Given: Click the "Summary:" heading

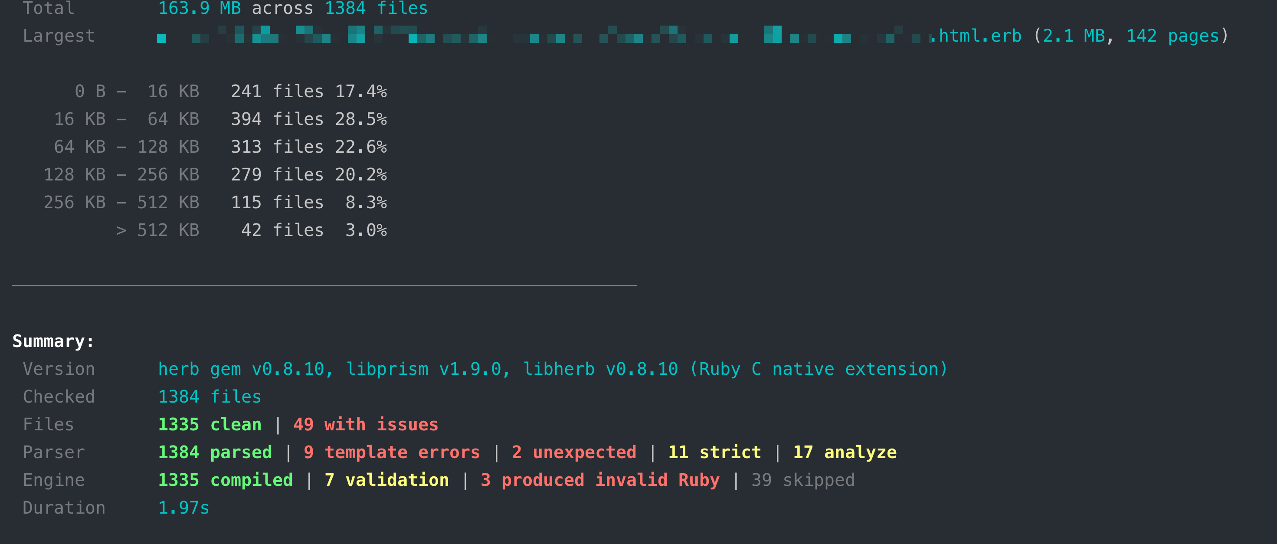Looking at the screenshot, I should coord(53,341).
